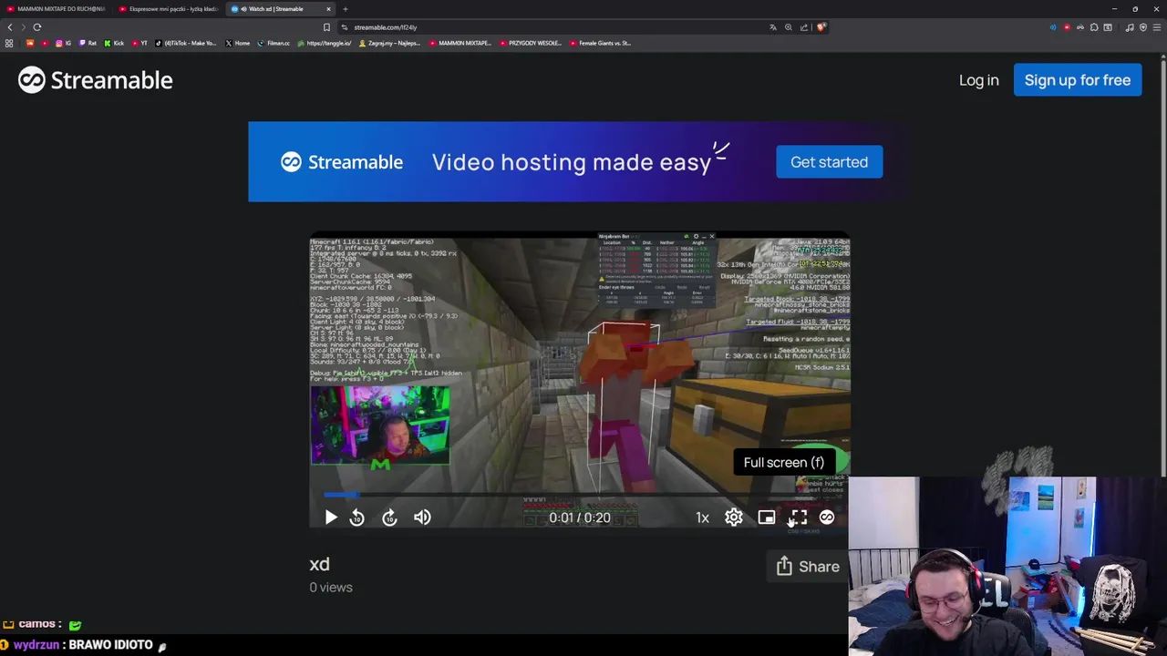
Task: Click the game controller extension icon
Action: [x=1080, y=27]
